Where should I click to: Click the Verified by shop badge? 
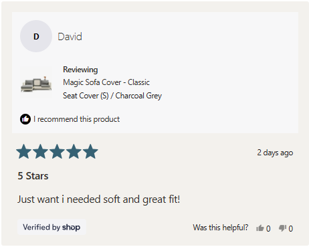pyautogui.click(x=51, y=227)
